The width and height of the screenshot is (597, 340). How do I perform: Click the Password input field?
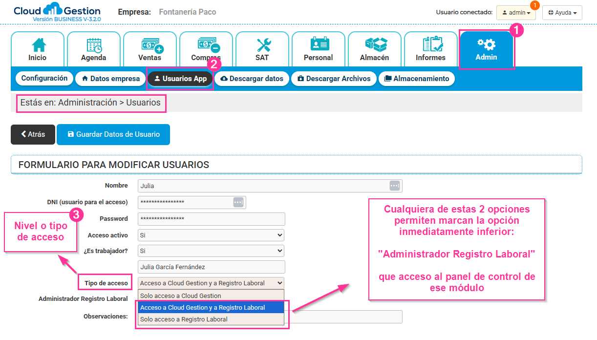click(212, 219)
